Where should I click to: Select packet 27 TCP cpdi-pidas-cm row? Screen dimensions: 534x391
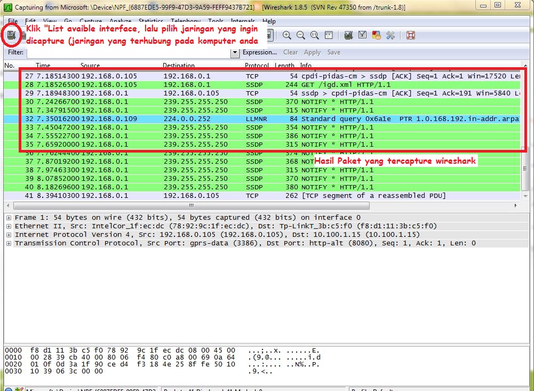tap(262, 76)
